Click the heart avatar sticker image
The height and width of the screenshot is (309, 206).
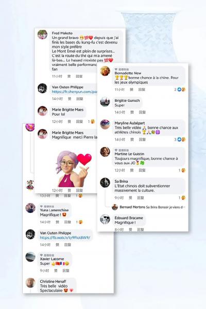(x=74, y=169)
